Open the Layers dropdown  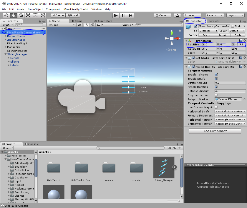pos(215,15)
